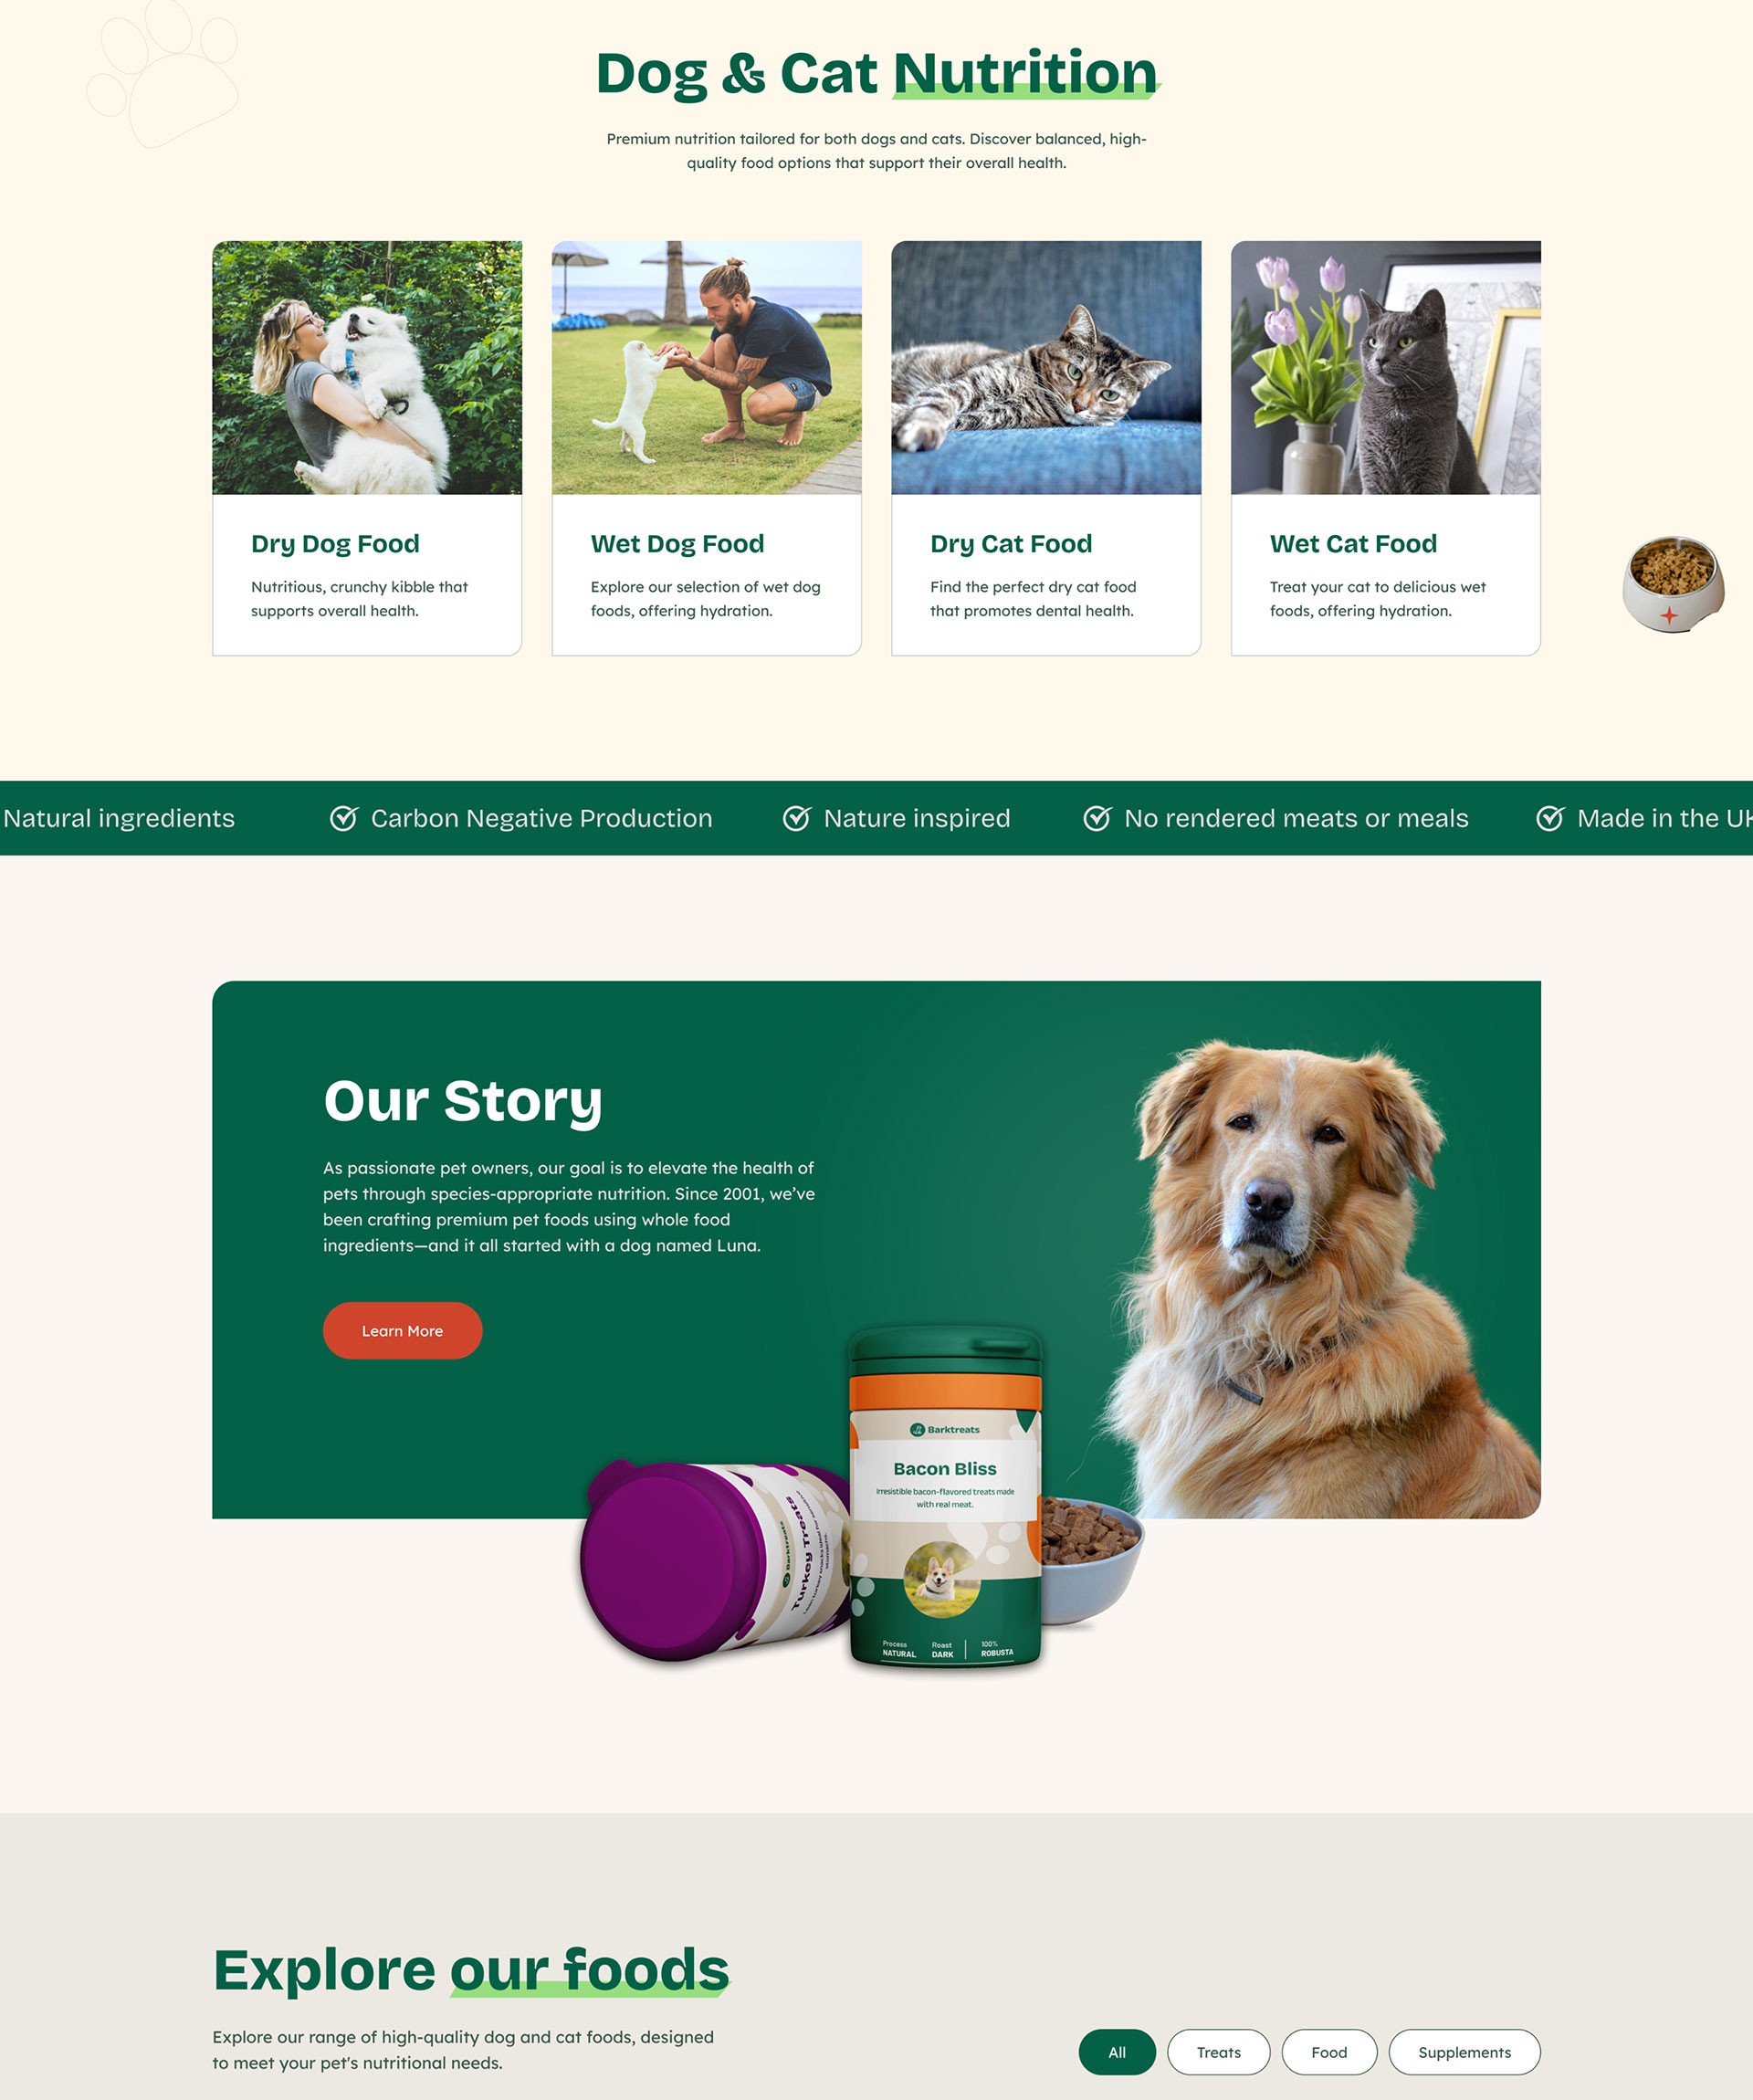Screen dimensions: 1753x2100
Task: Click the Learn More button
Action: tap(401, 1331)
